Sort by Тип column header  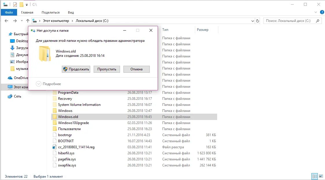point(165,30)
